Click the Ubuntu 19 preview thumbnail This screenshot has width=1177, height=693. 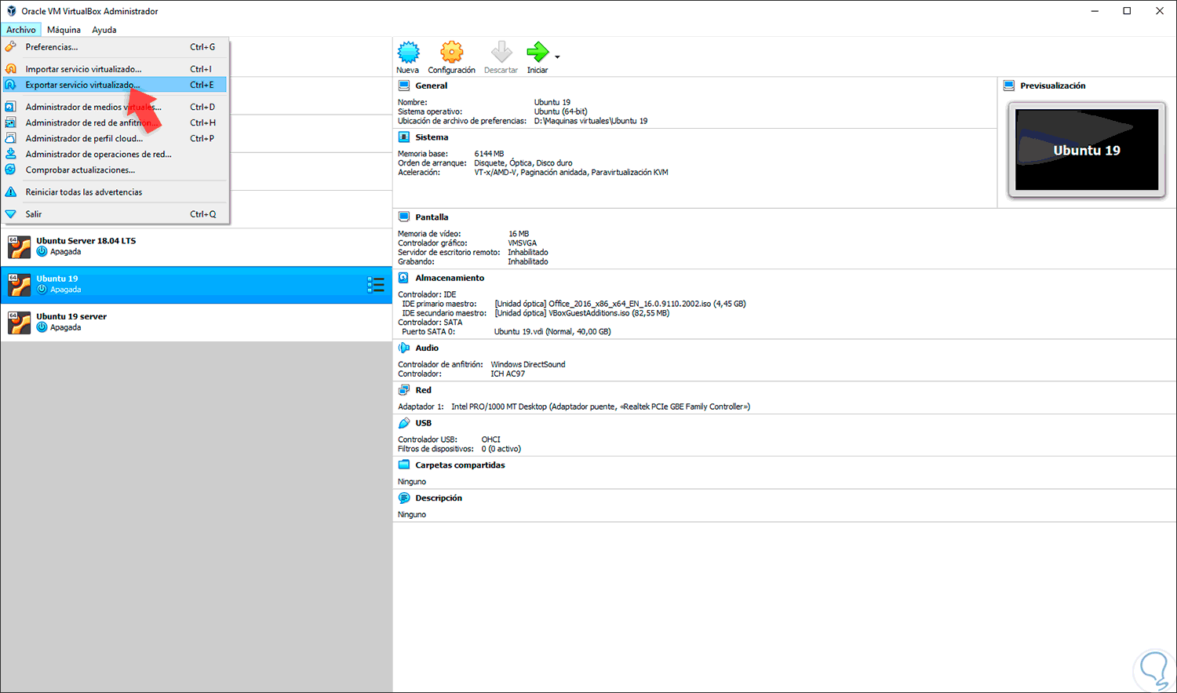click(x=1087, y=149)
